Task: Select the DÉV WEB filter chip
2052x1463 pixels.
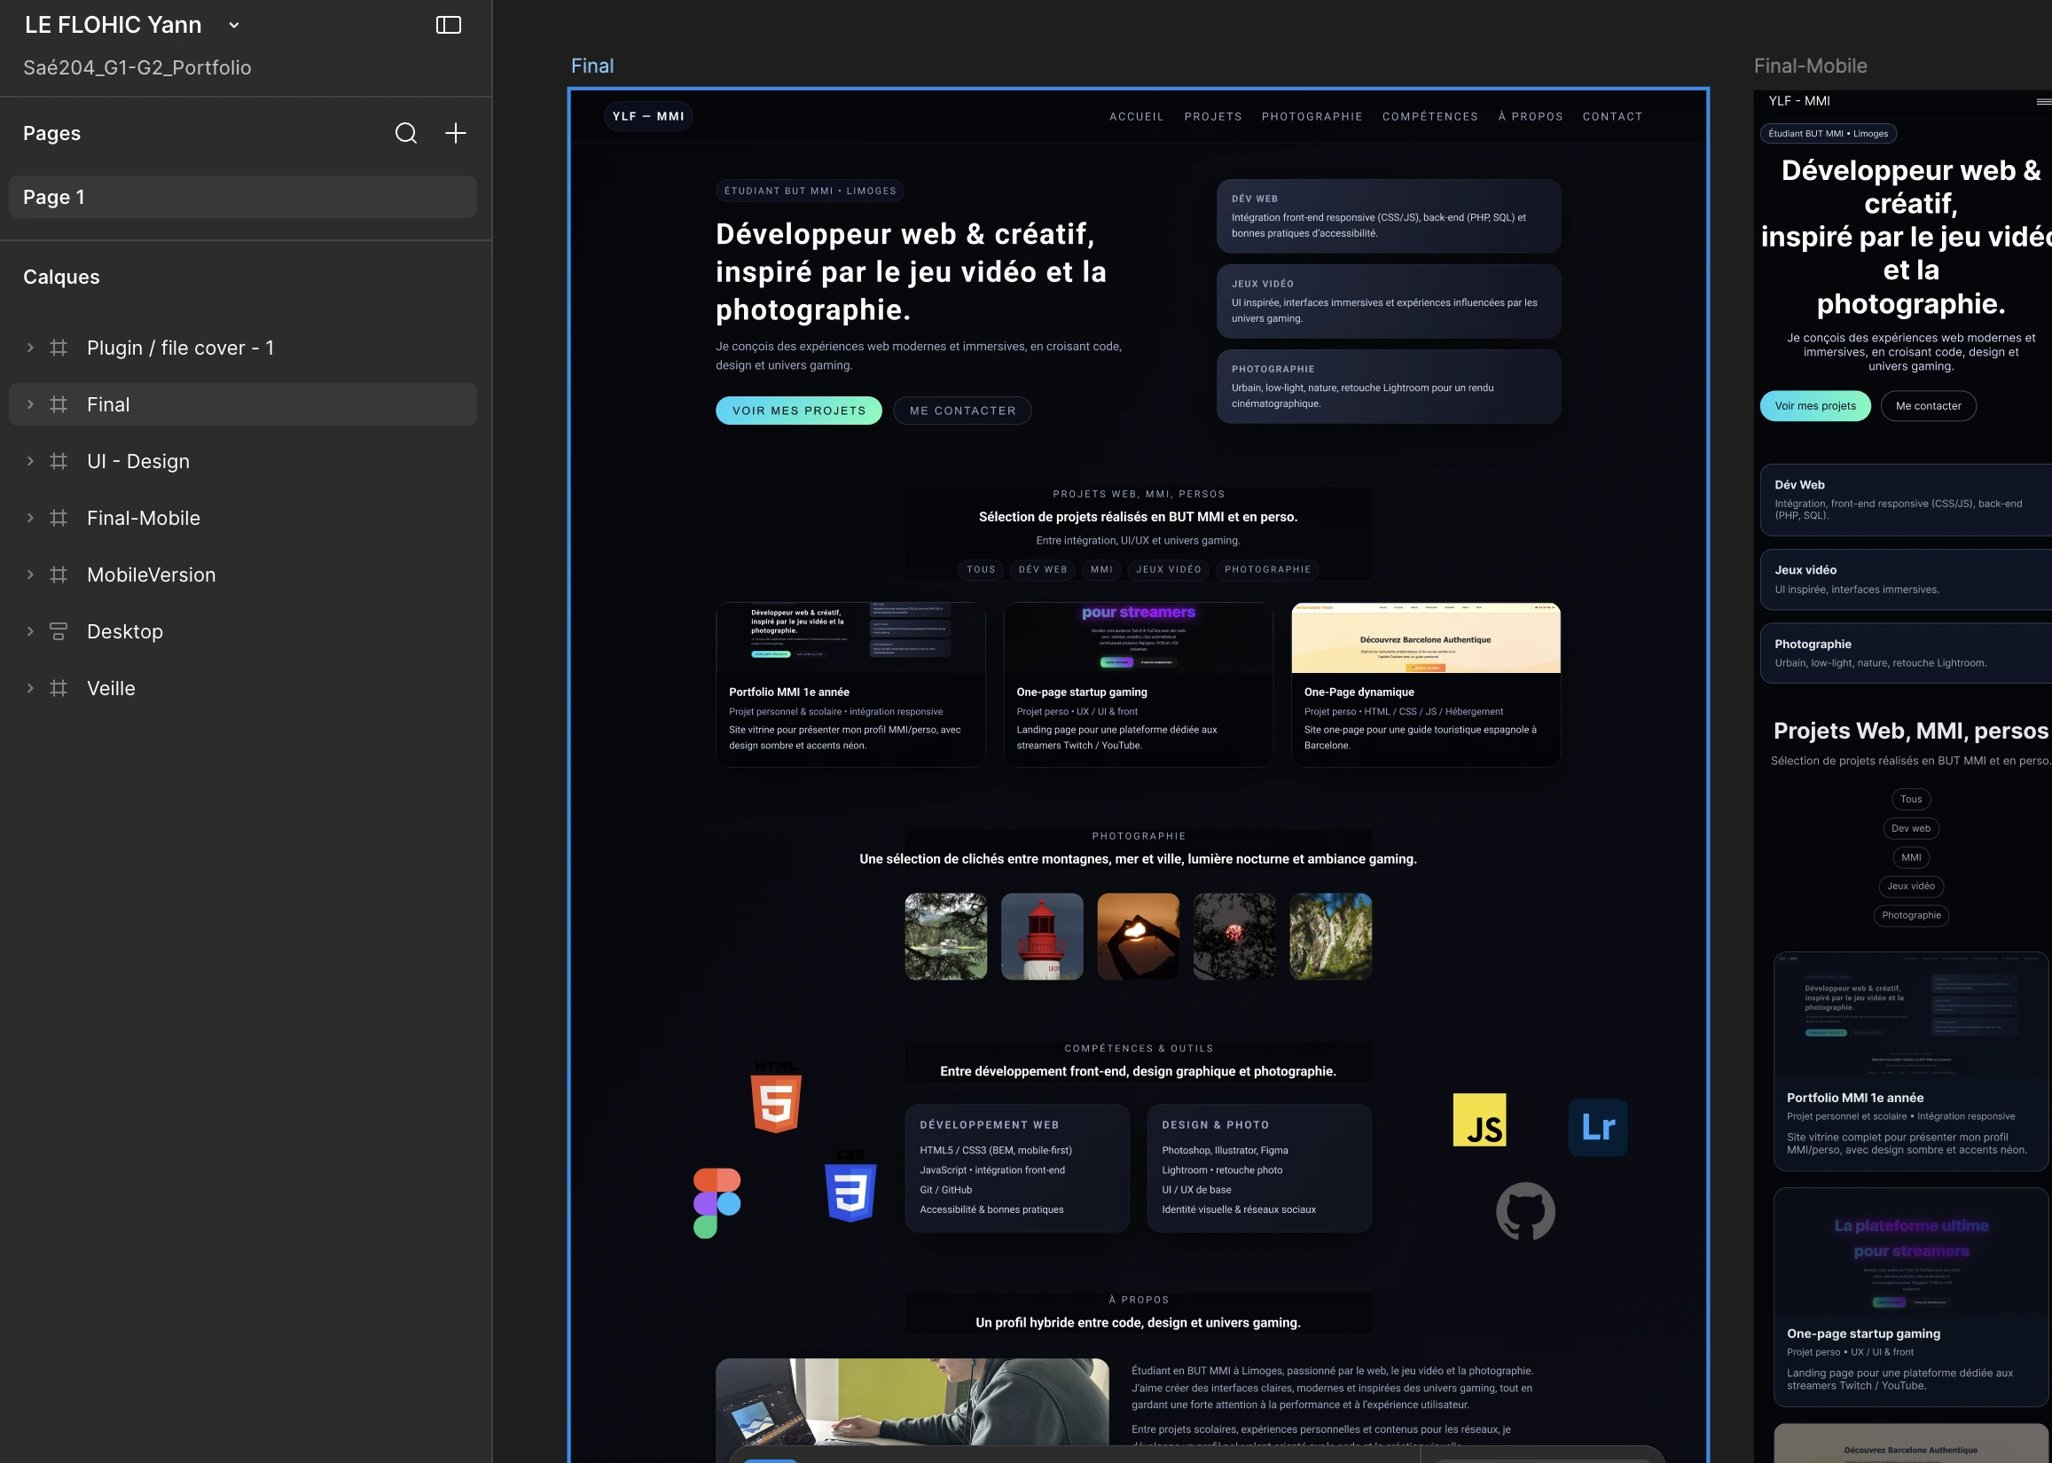Action: click(1042, 569)
